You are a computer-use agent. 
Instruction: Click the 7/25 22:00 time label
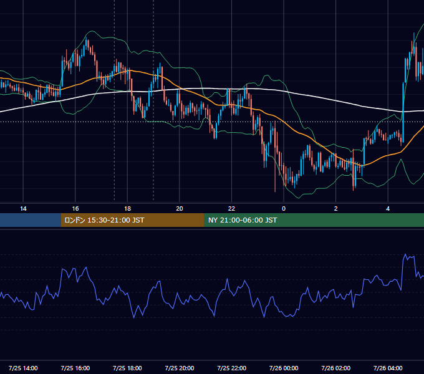(x=232, y=368)
